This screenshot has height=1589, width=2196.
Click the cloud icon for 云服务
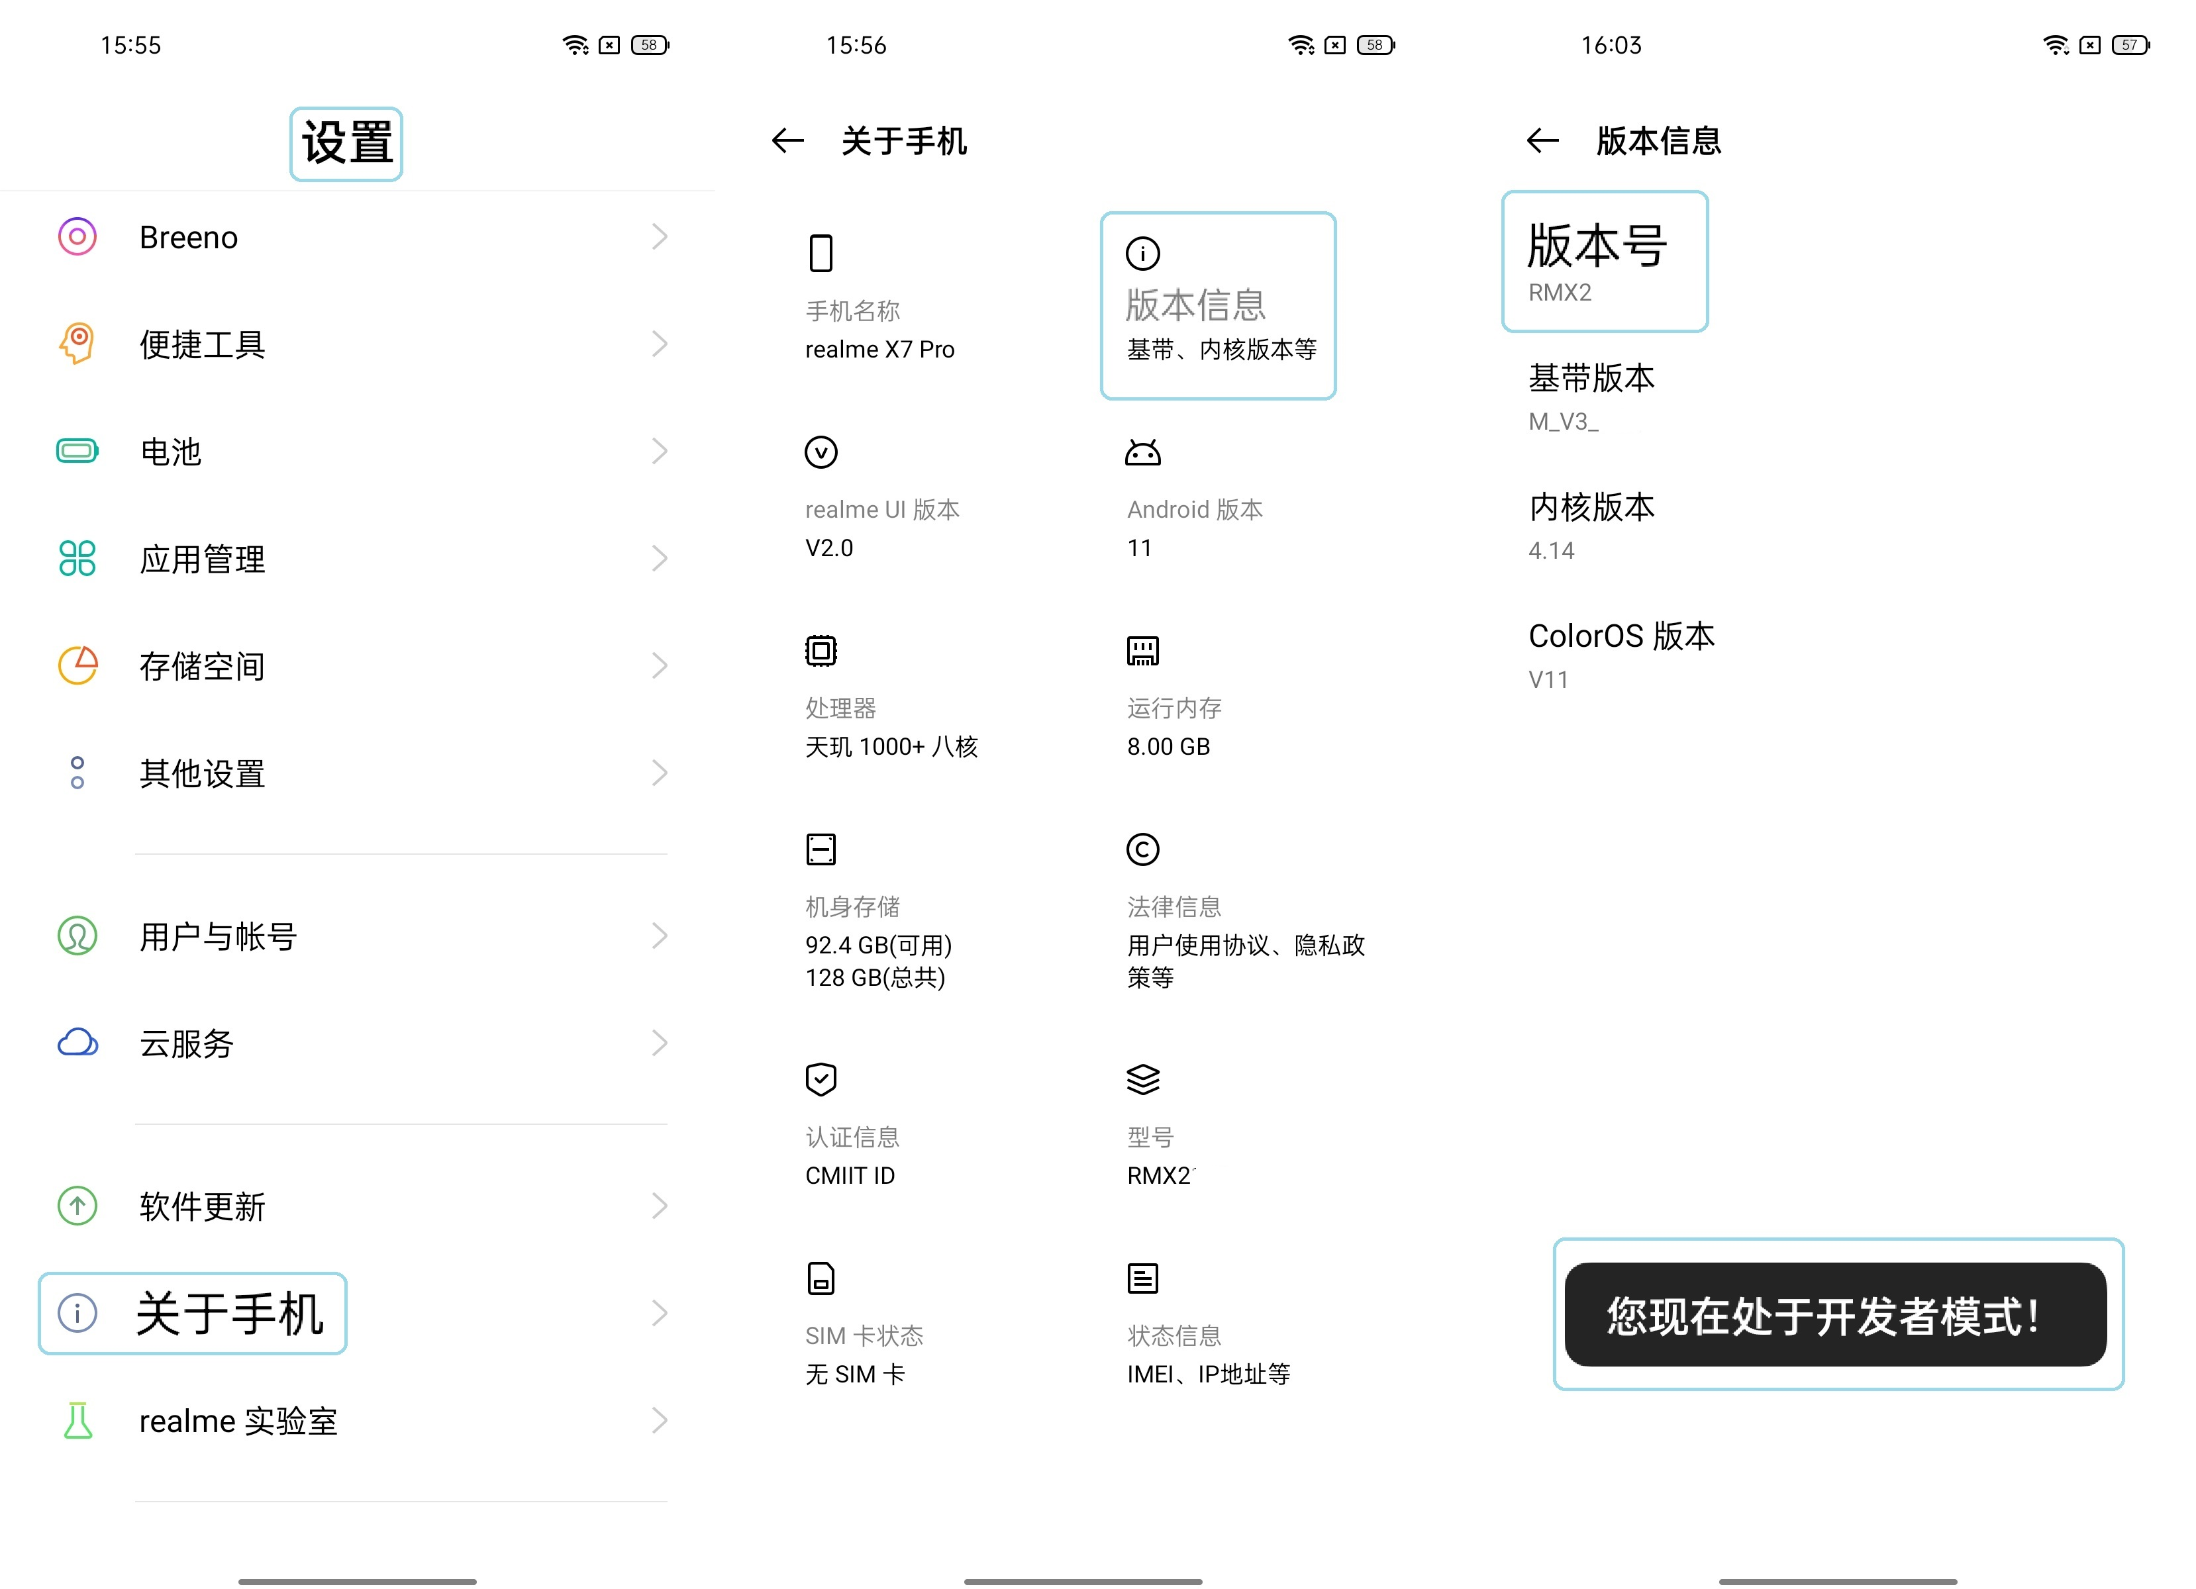point(77,1043)
